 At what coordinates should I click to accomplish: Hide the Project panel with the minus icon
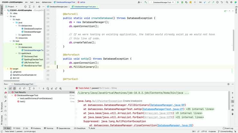pos(43,7)
